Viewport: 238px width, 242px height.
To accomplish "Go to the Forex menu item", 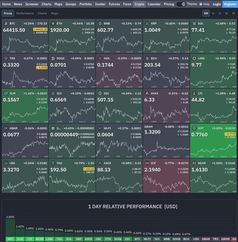I will click(x=127, y=4).
